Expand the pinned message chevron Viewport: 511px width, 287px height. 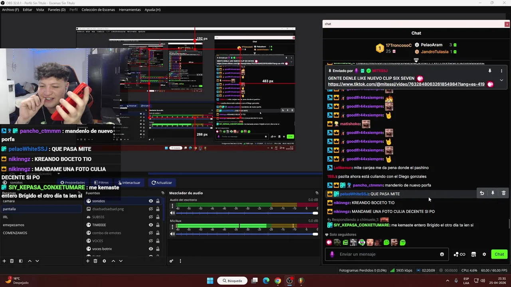click(x=501, y=80)
